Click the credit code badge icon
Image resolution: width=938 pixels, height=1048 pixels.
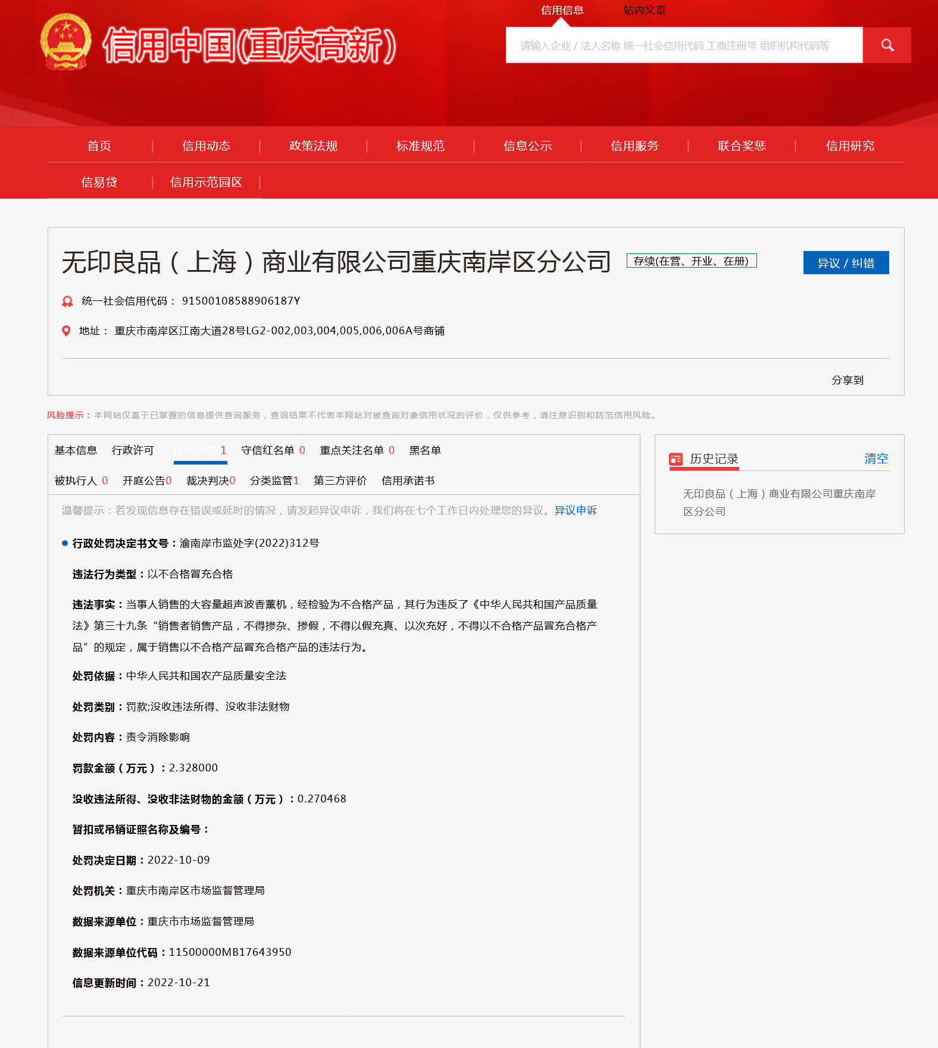67,301
